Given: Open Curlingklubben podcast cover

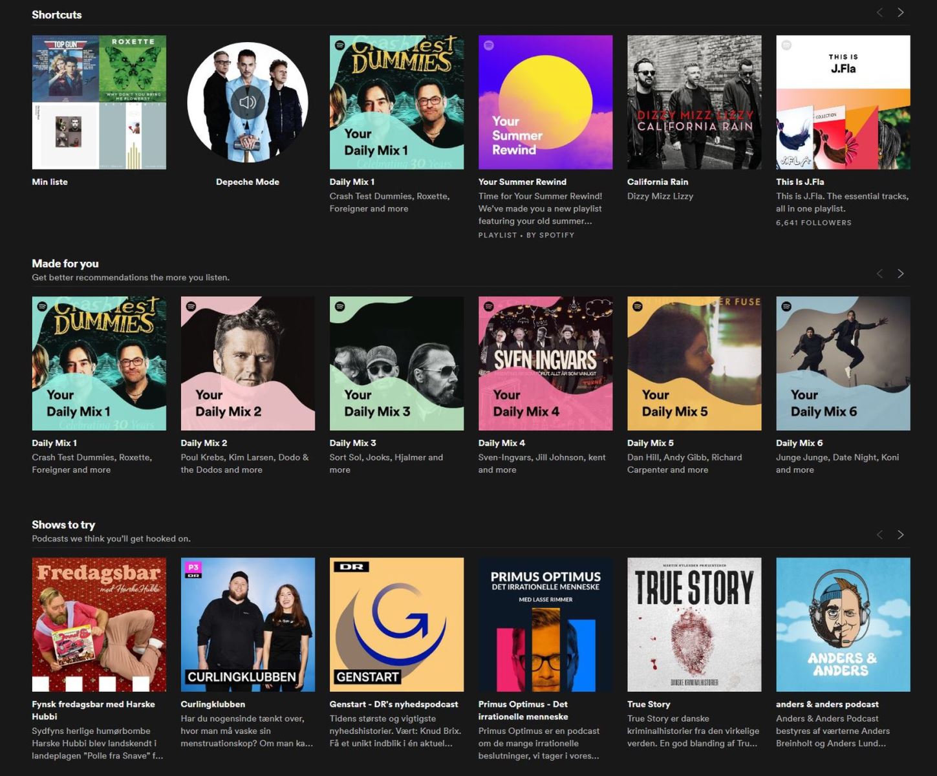Looking at the screenshot, I should click(248, 625).
